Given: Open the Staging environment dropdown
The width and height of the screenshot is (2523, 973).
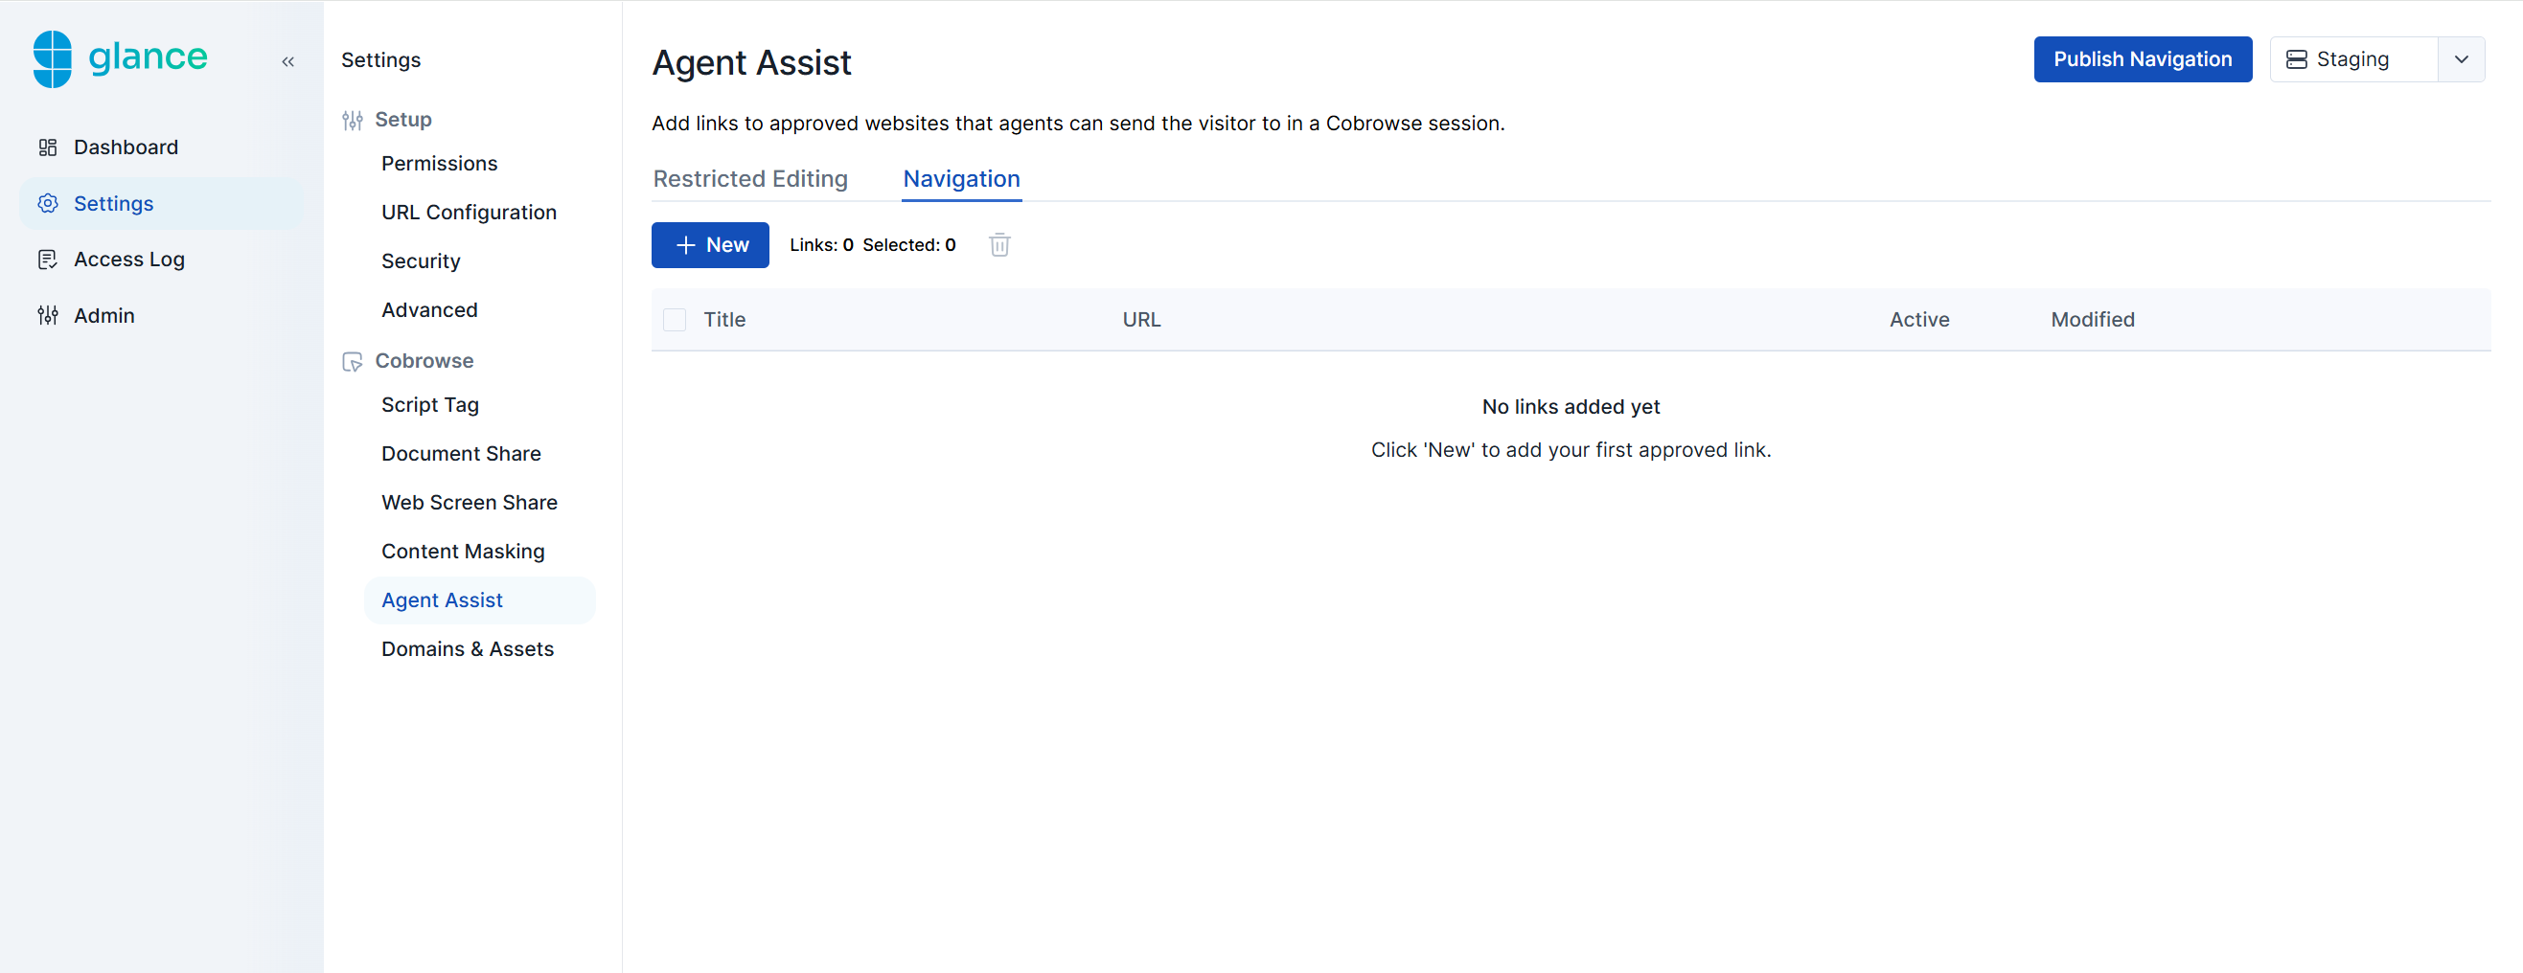Looking at the screenshot, I should tap(2463, 58).
